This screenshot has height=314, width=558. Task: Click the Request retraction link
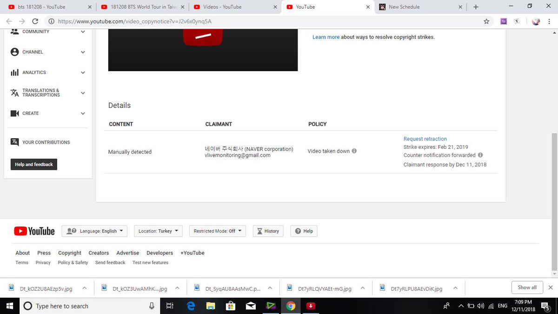pyautogui.click(x=425, y=139)
